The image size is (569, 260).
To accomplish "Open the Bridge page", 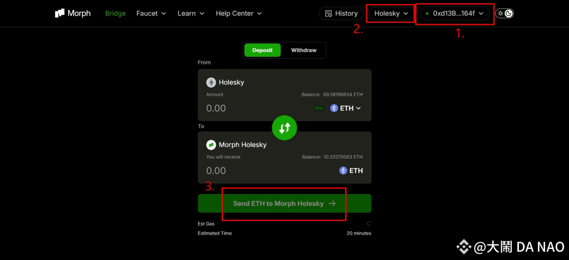I will coord(116,13).
